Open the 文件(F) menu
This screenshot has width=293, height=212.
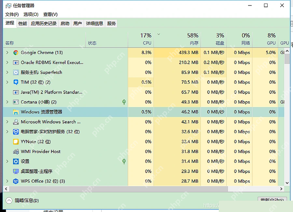click(x=12, y=14)
